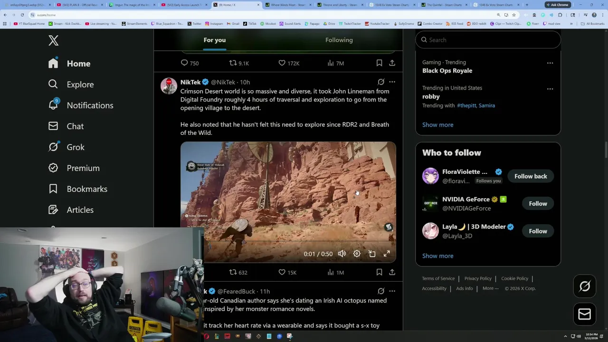
Task: Switch to Where Winds Meet Steam tab
Action: click(x=288, y=5)
